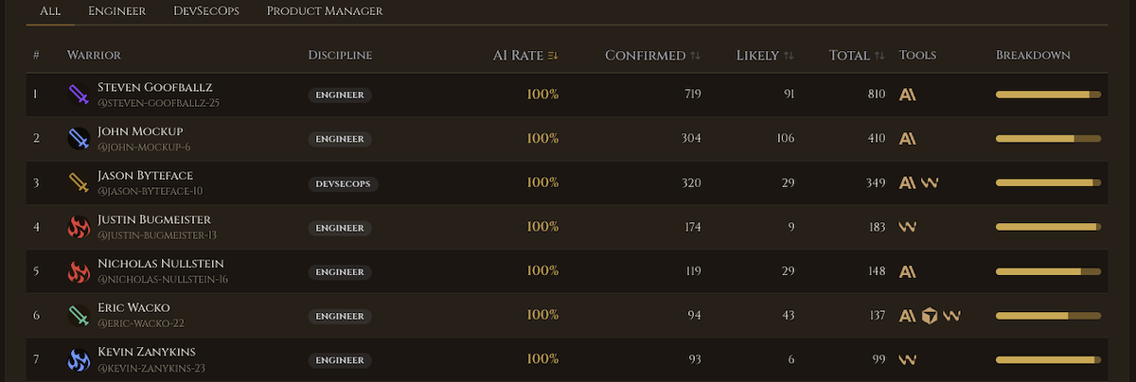Click the Anthropic tool icon in Nicholas Nullstein's row
The width and height of the screenshot is (1136, 382).
tap(907, 271)
